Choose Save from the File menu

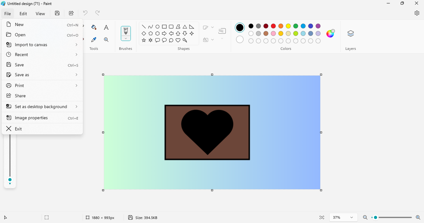coord(42,65)
